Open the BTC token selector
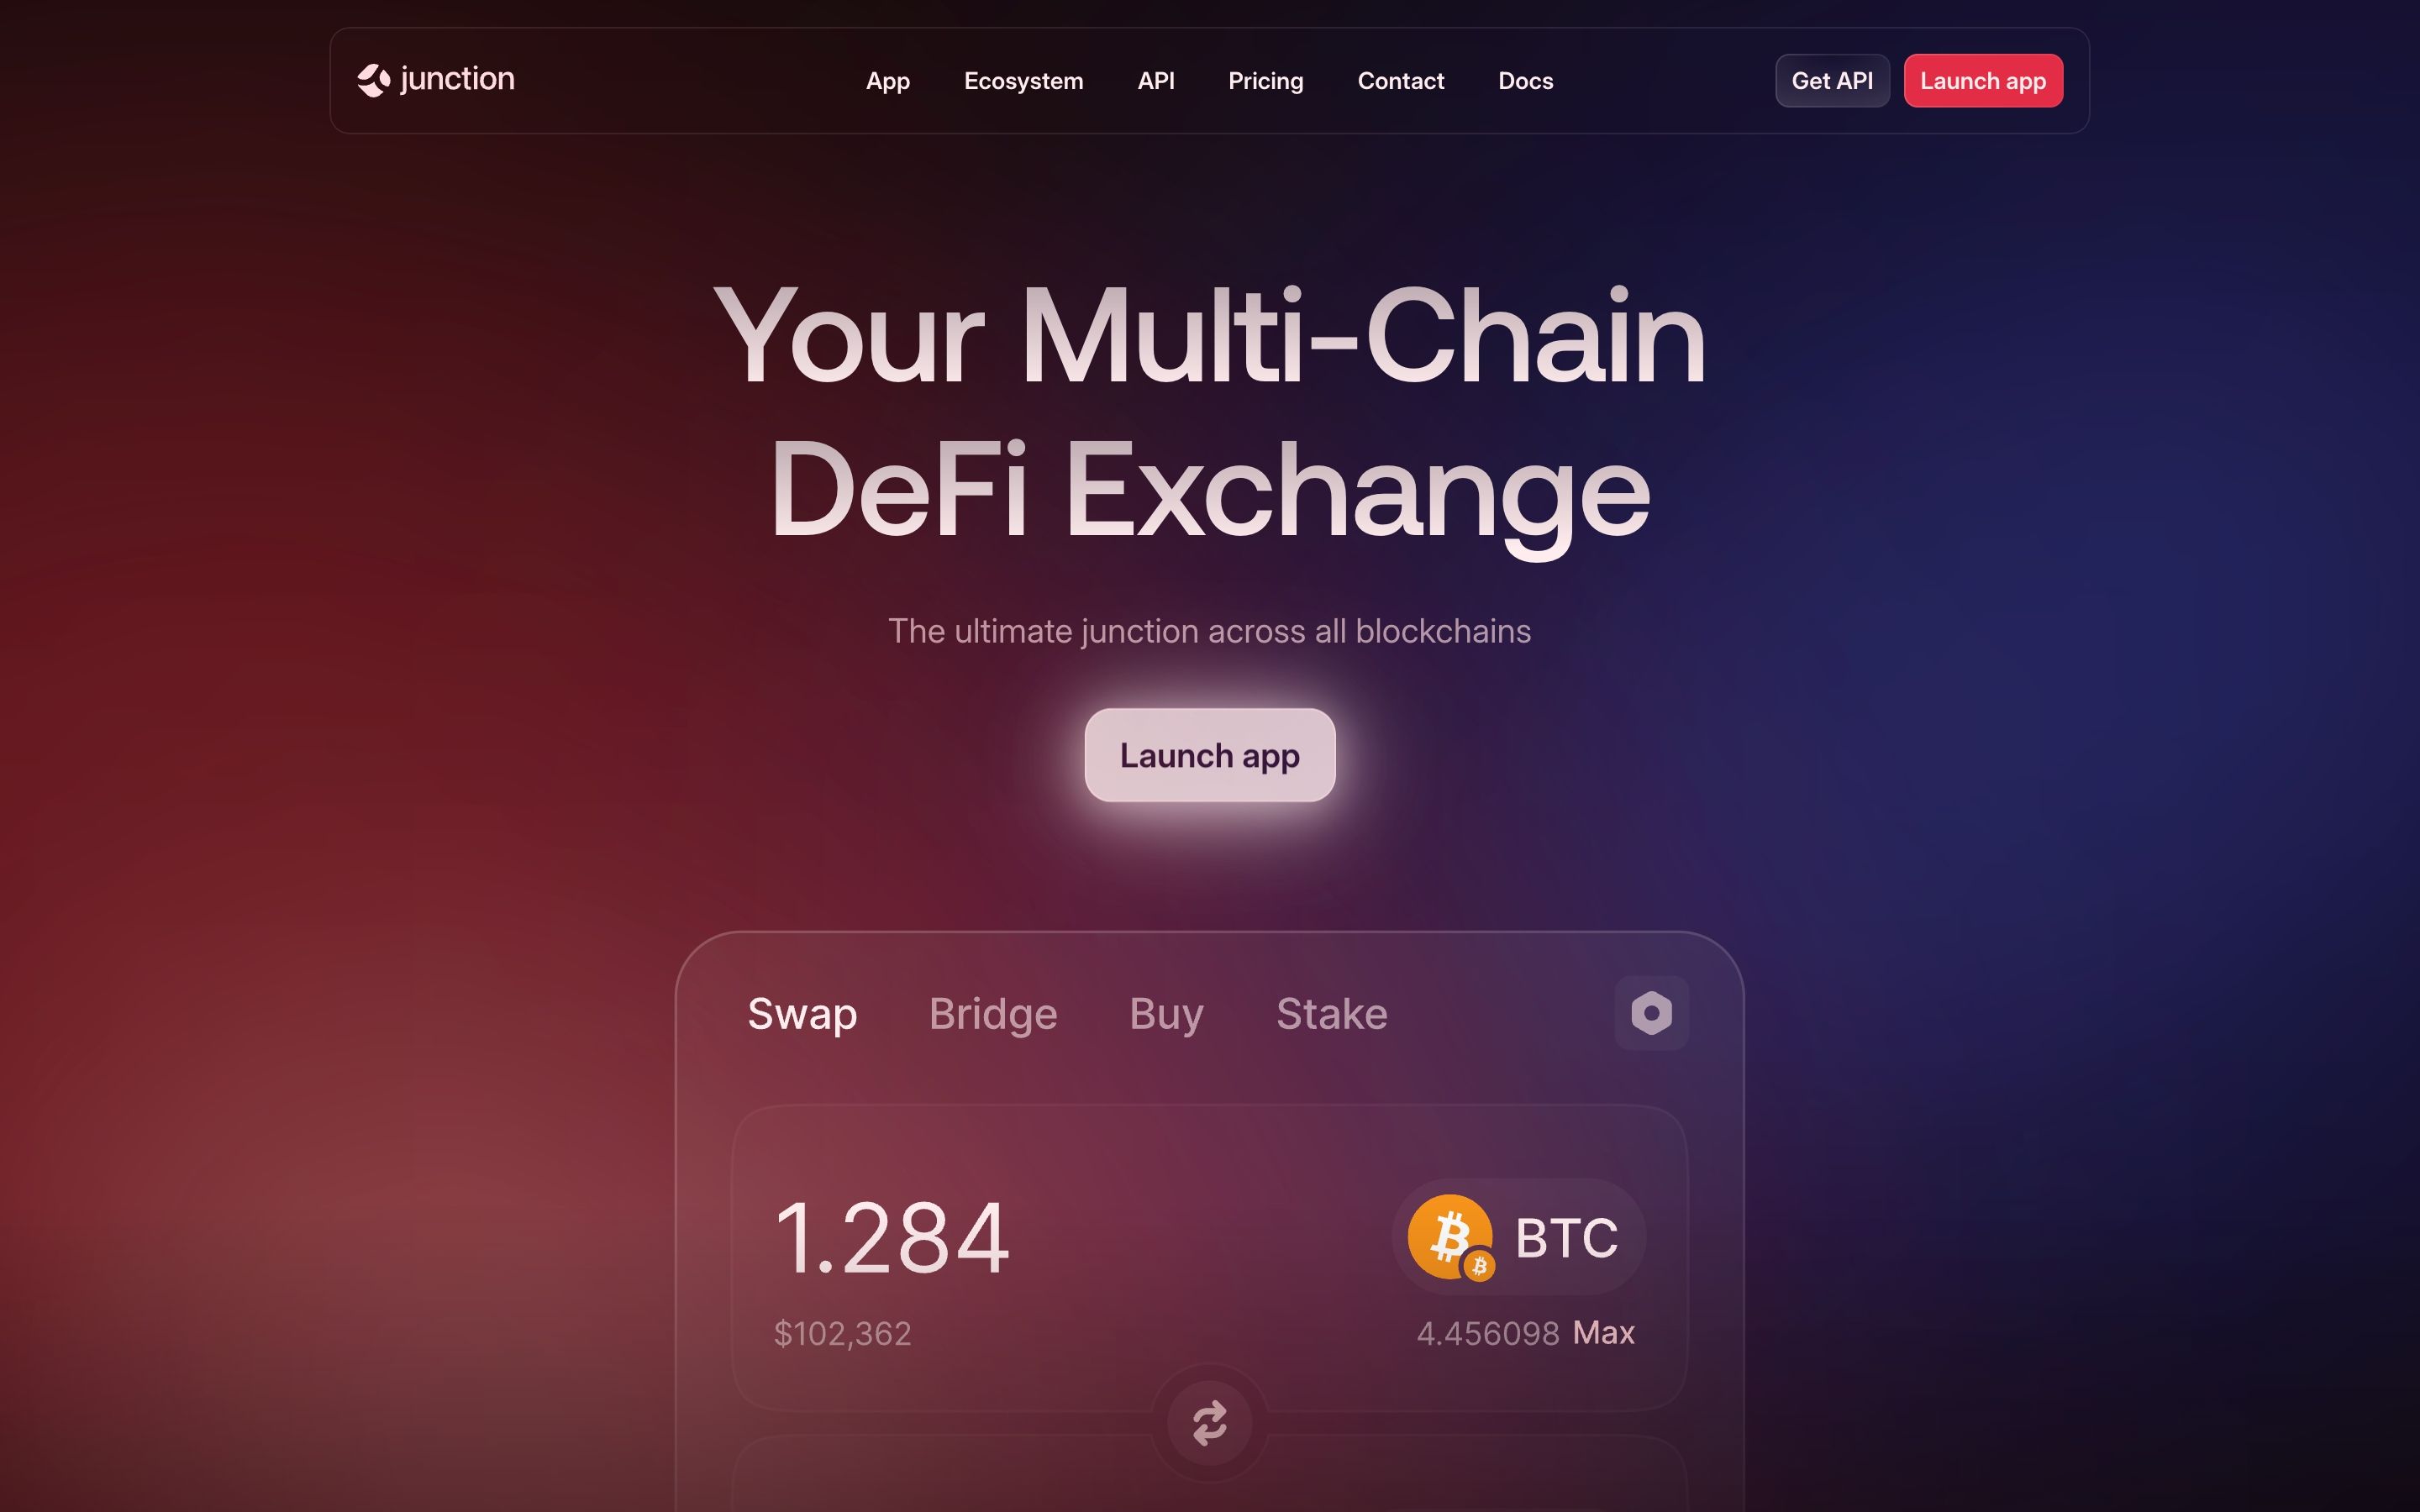2420x1512 pixels. 1518,1237
